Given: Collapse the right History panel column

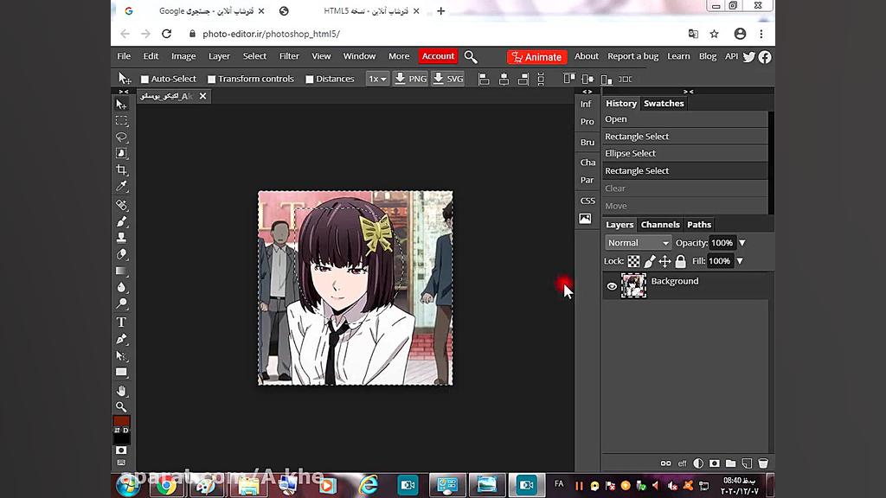Looking at the screenshot, I should point(688,92).
